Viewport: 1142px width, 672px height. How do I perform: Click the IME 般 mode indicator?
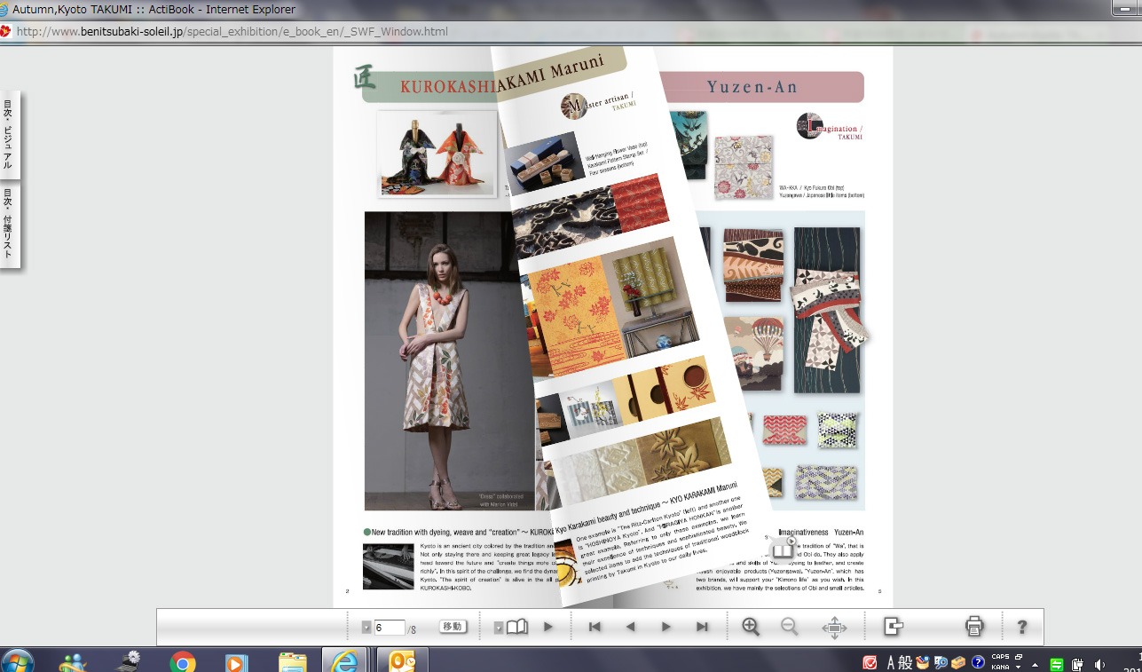905,662
